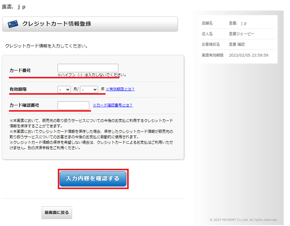Viewport: 290px width, 226px height.
Task: Focus the カード番号 input field
Action: click(x=88, y=68)
